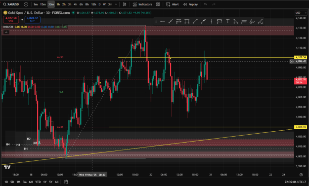Click the plus icon on the crosshair price label
Viewport: 309px width, 186px height.
point(292,62)
